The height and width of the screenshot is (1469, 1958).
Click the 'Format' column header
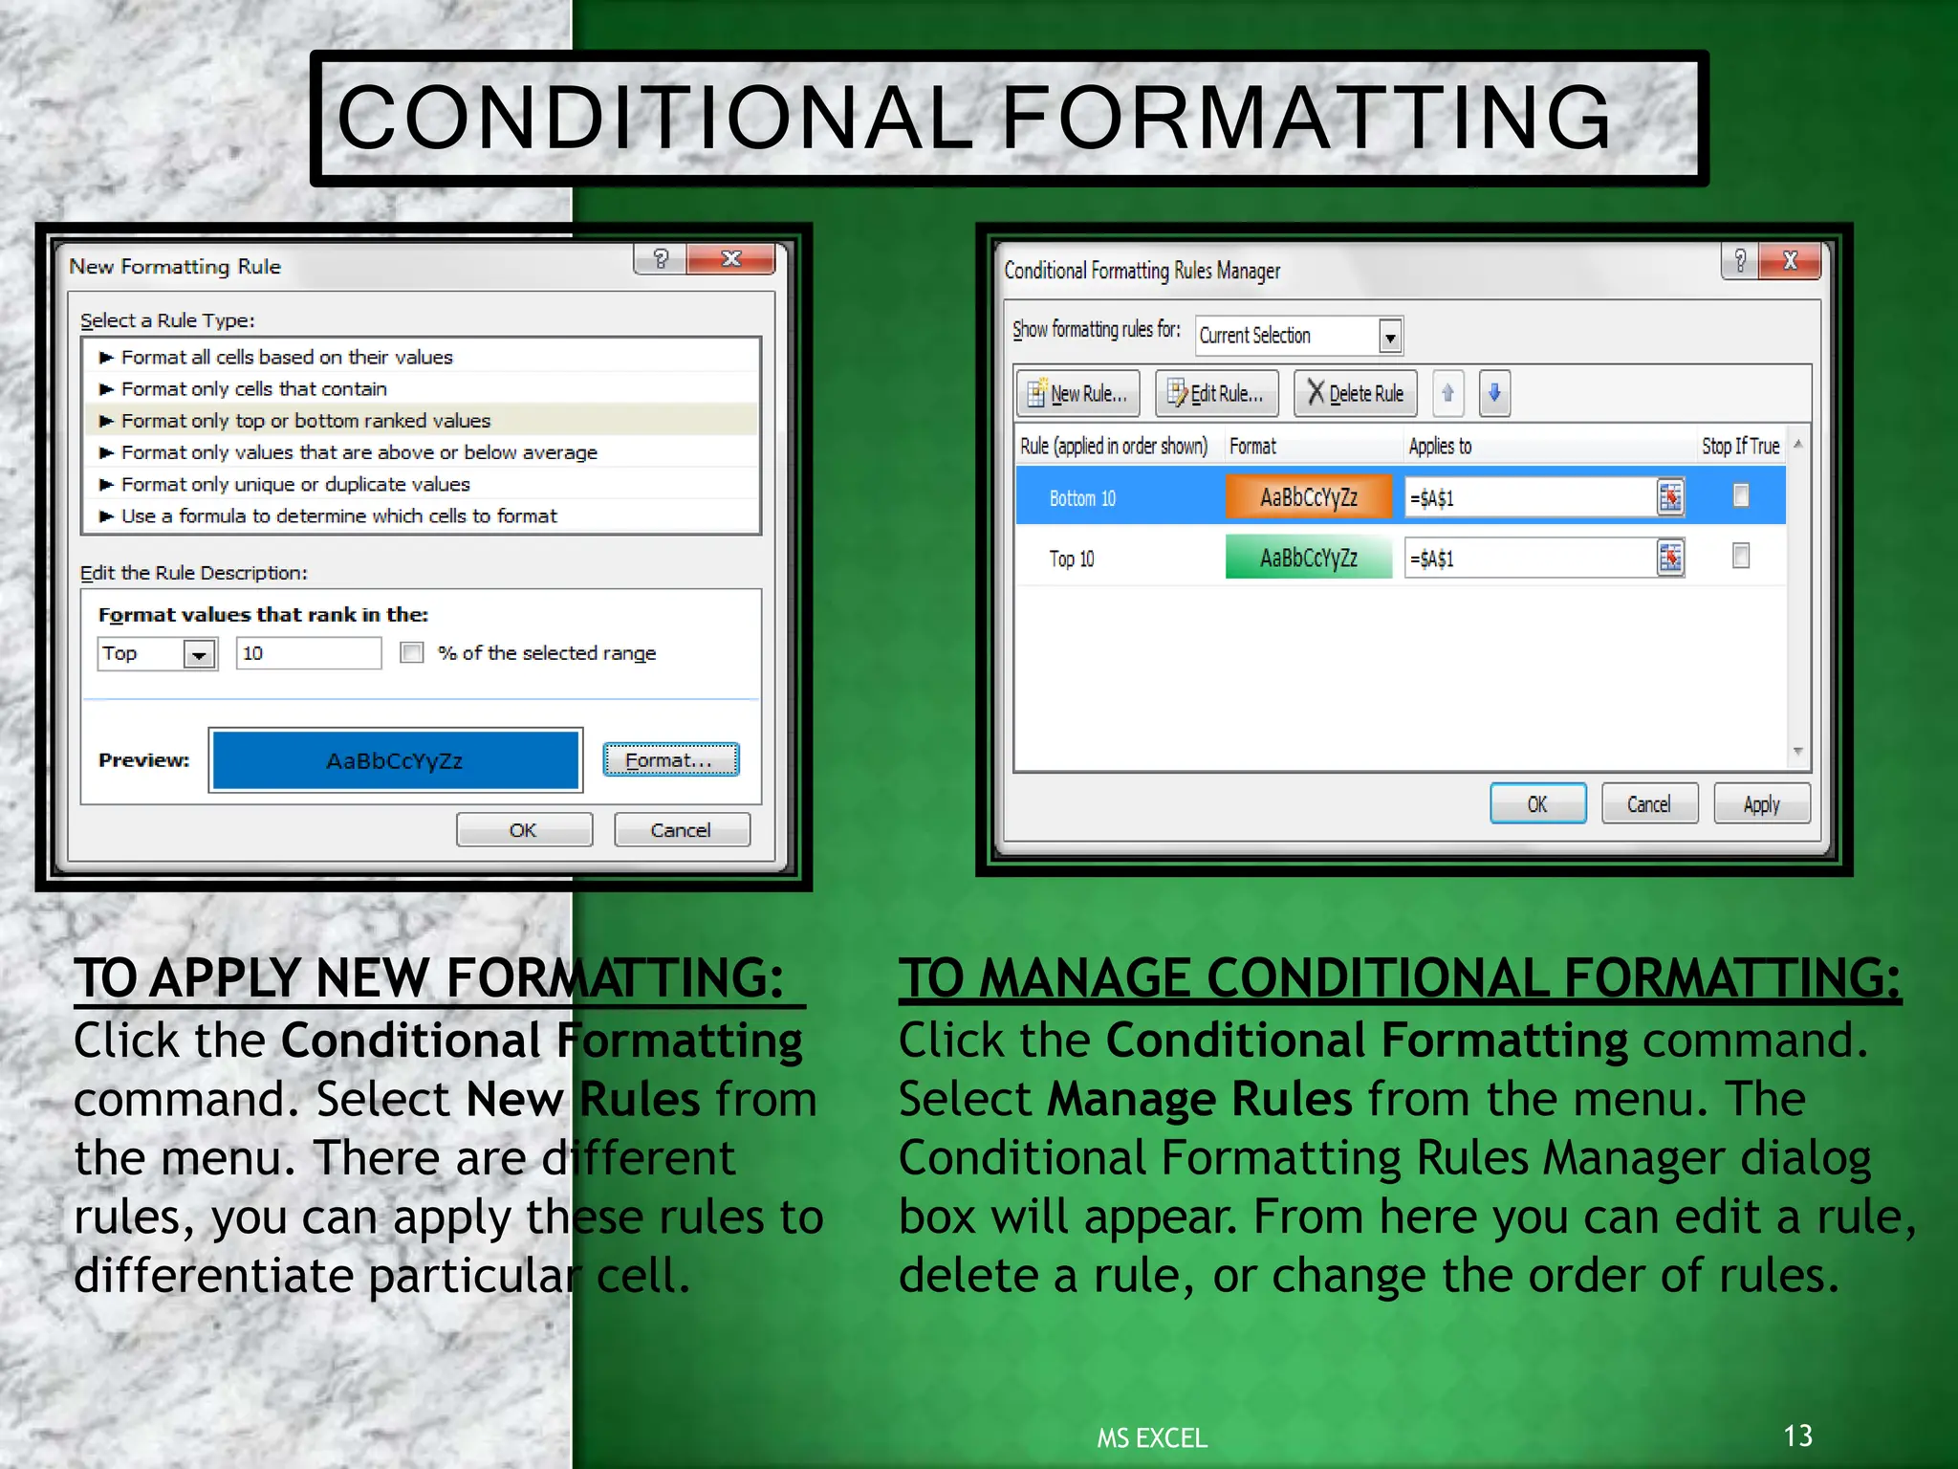pos(1252,446)
